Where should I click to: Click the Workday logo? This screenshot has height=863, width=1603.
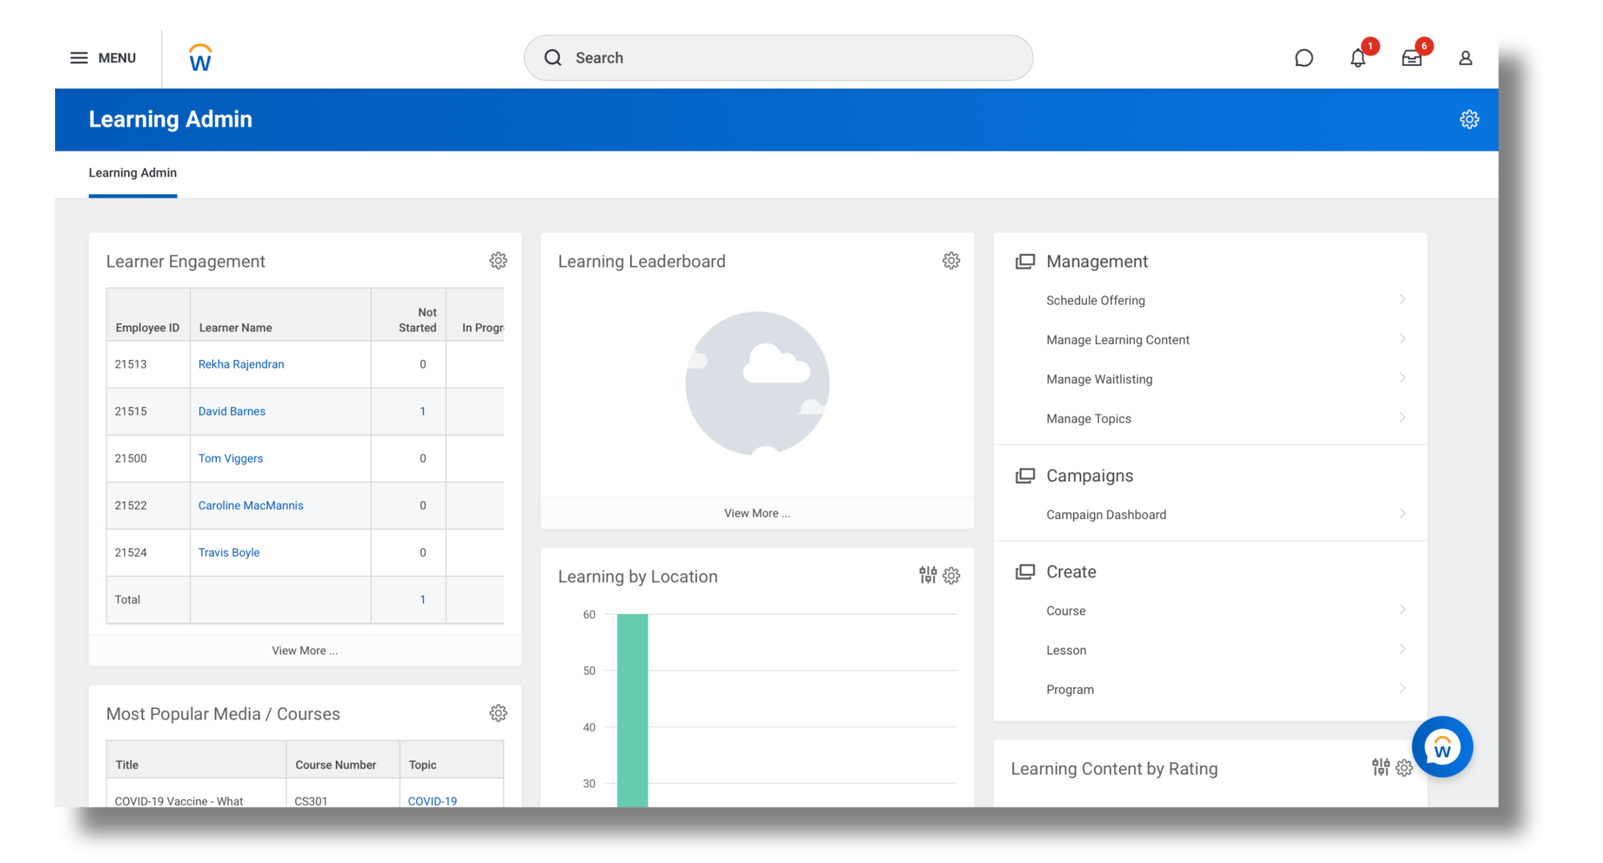tap(199, 57)
